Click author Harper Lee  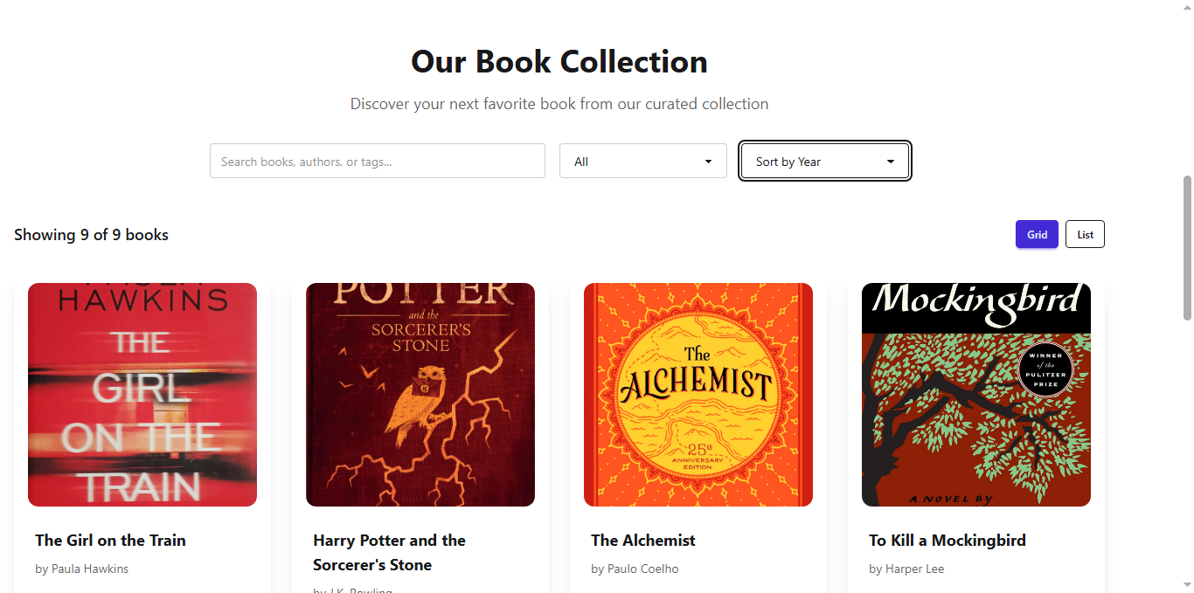[906, 569]
